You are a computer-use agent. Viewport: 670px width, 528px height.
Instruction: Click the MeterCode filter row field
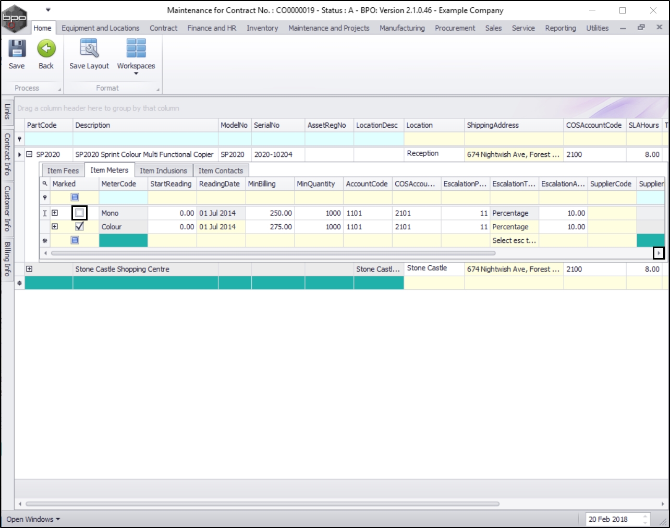click(x=123, y=198)
